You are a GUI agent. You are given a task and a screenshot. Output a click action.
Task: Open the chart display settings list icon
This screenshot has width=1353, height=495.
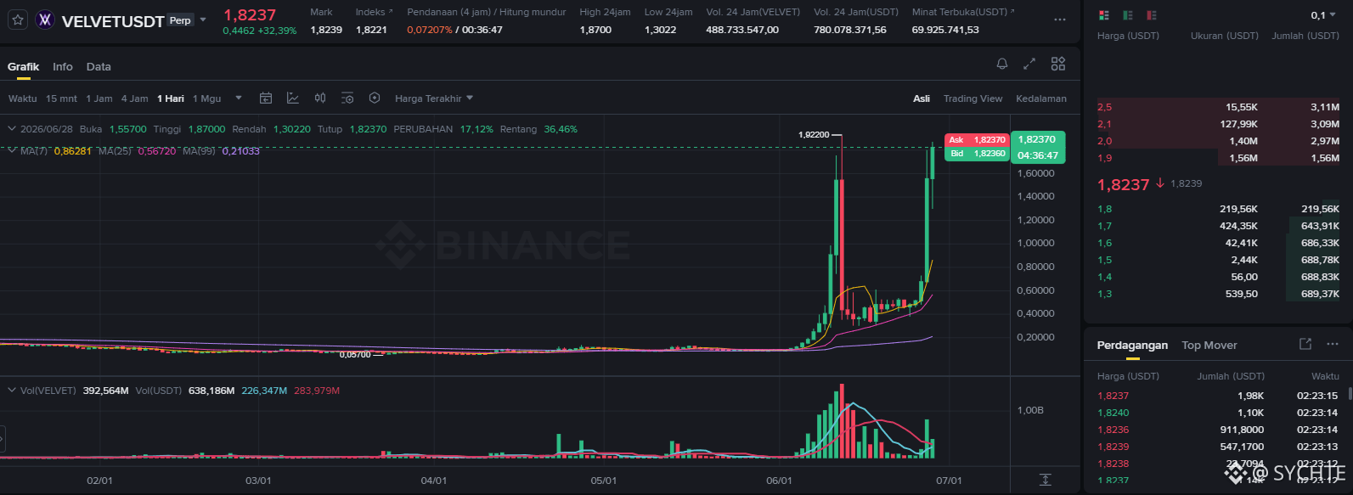(347, 98)
